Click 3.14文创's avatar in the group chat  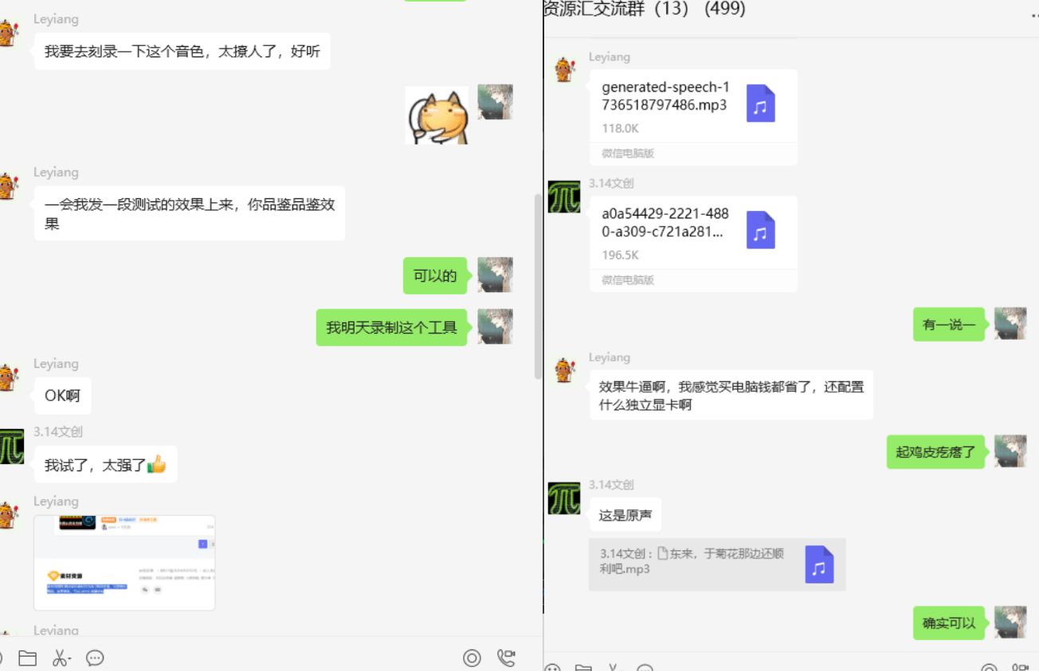(x=564, y=198)
